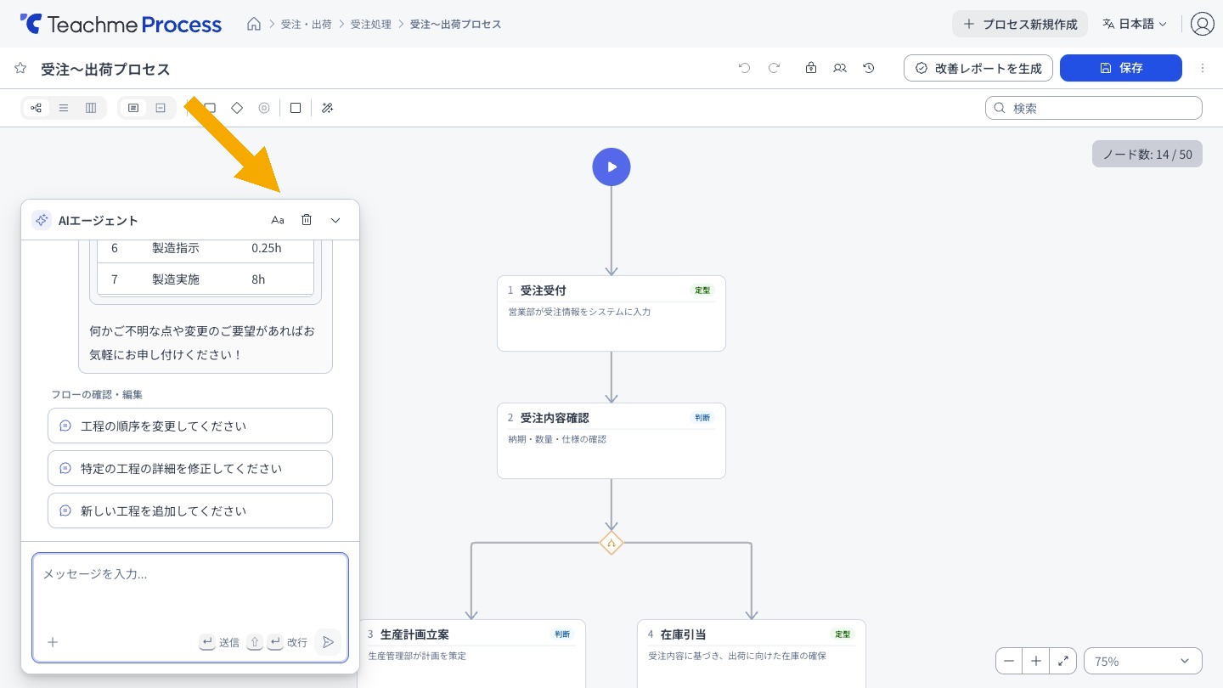Click the plus attachment icon in message box

point(53,642)
